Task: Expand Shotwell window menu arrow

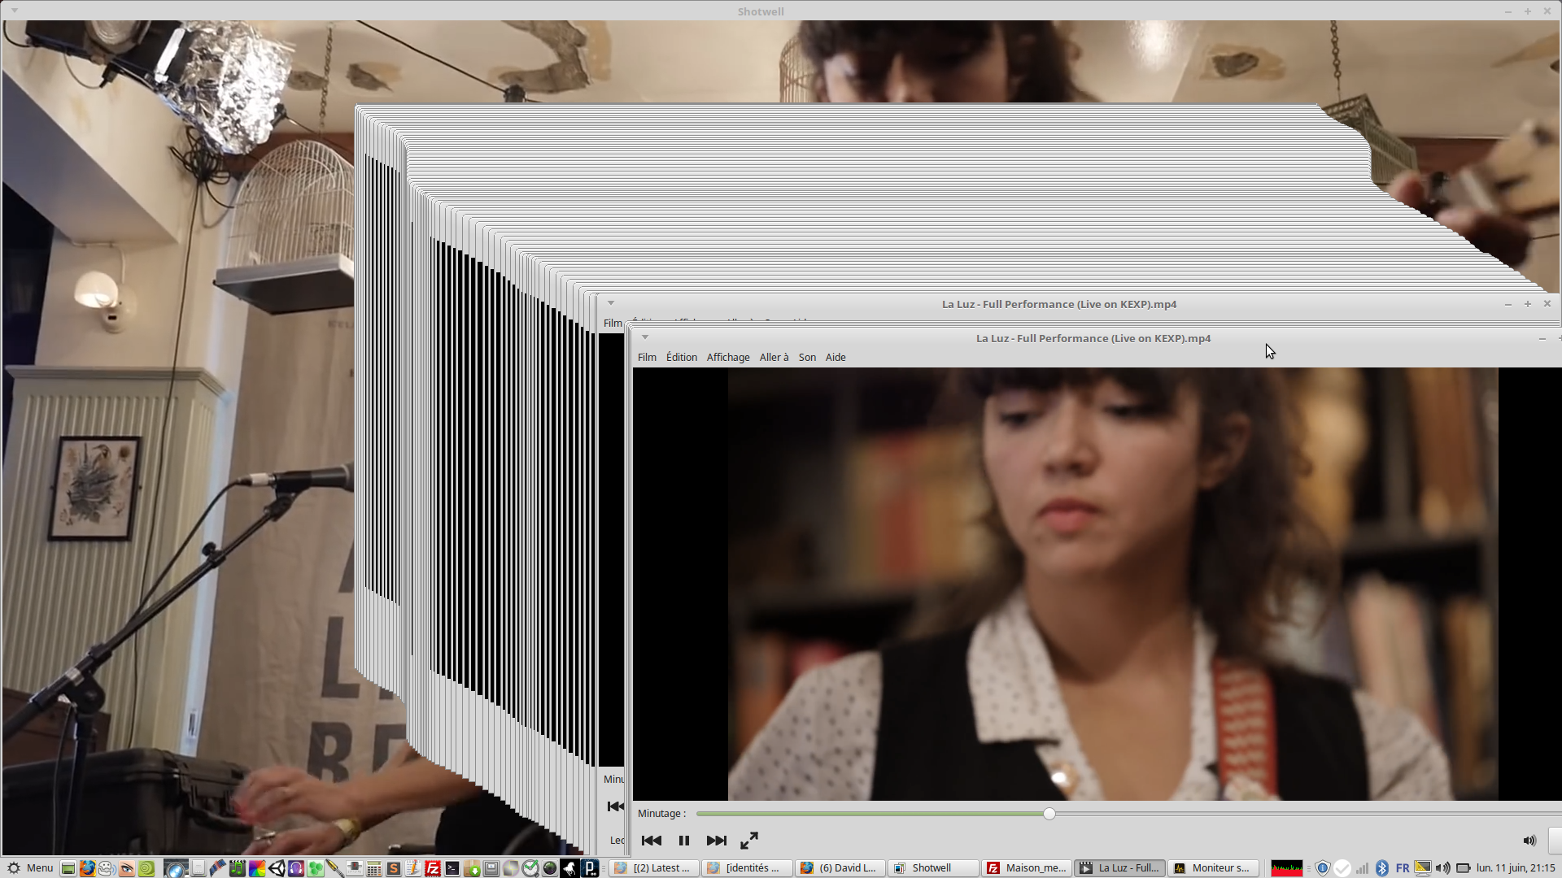Action: [x=15, y=11]
